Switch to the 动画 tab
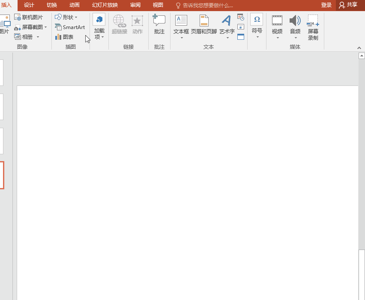The image size is (365, 300). [75, 5]
